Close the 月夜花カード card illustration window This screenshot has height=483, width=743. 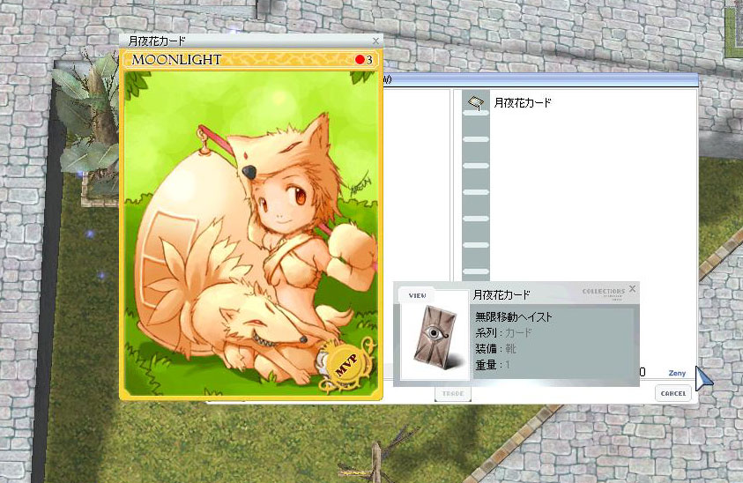375,41
